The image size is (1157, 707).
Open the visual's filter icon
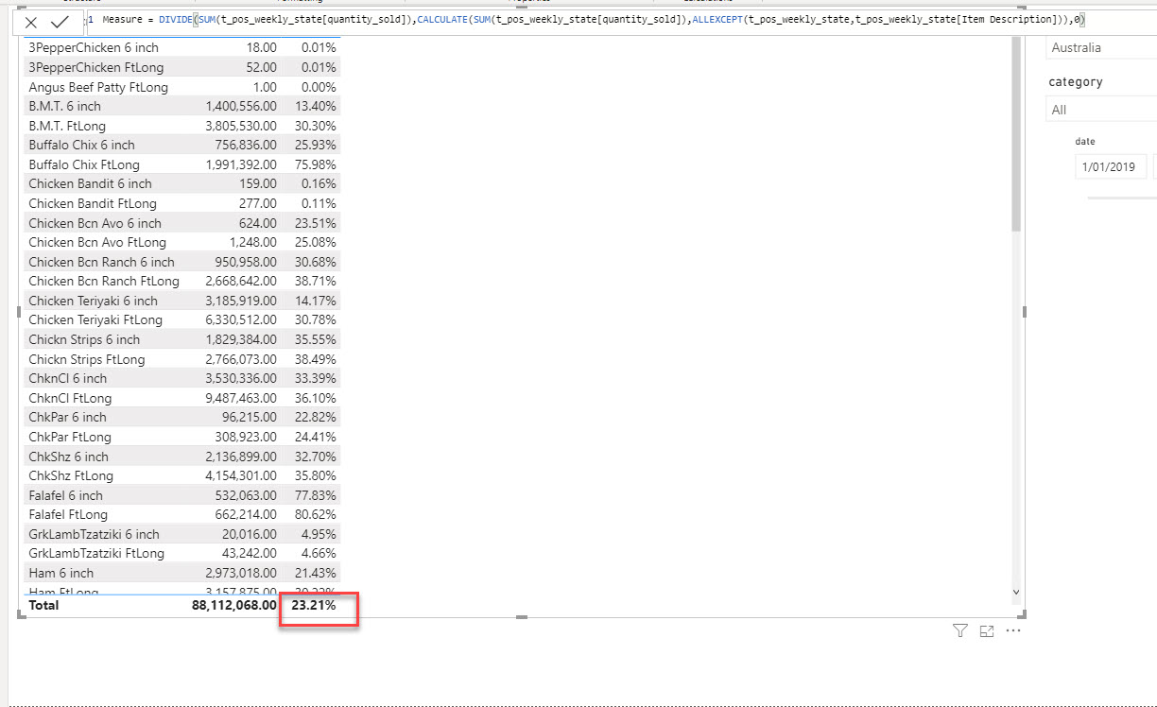pos(960,631)
